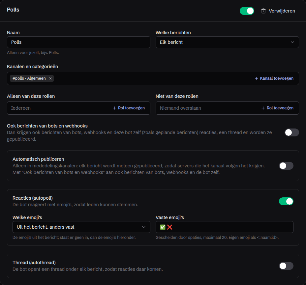Click the Kanalen en categorieën field area

click(x=153, y=78)
